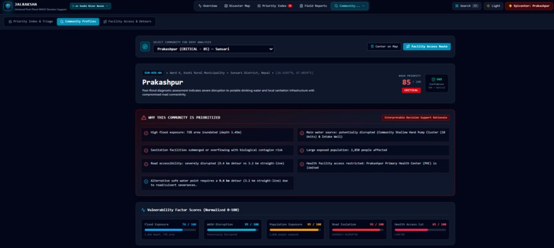
Task: Click the Disaster Map tab map icon
Action: pos(226,6)
